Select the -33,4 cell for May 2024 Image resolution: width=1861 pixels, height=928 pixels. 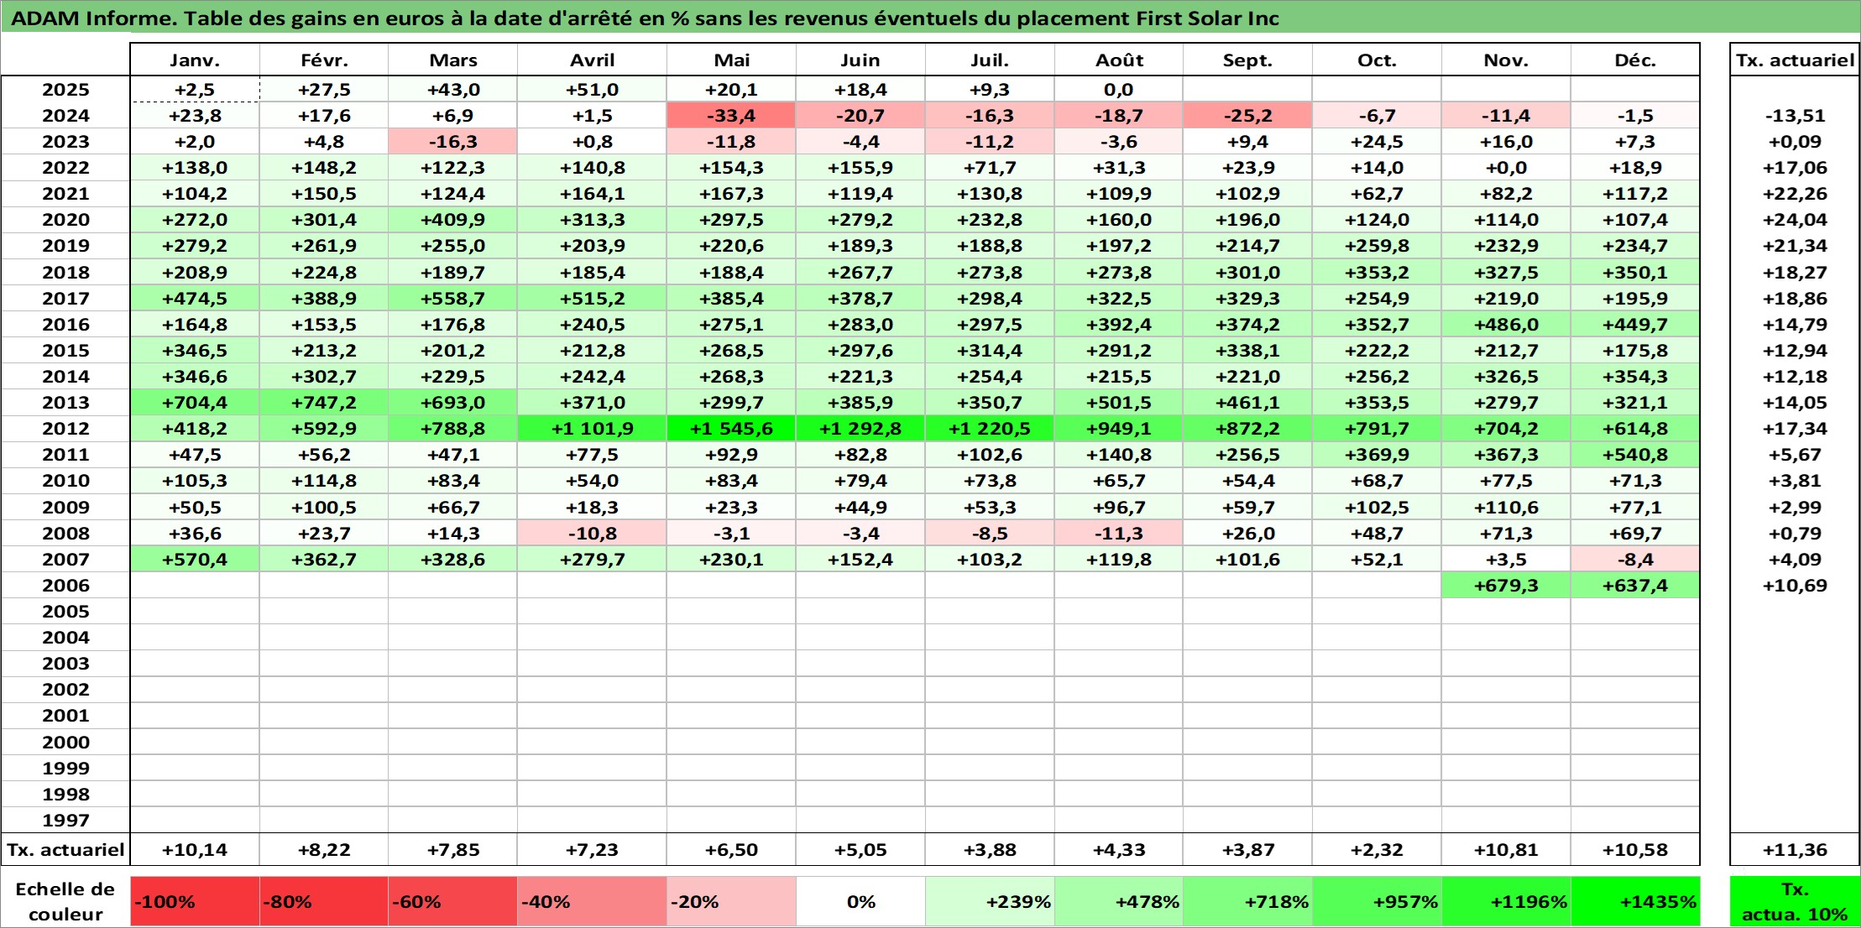tap(732, 116)
